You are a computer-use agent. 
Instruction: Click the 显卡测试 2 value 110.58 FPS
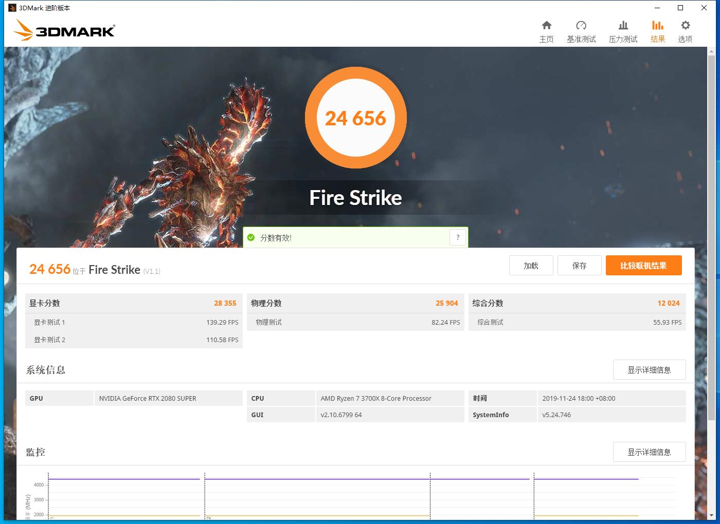(x=222, y=340)
